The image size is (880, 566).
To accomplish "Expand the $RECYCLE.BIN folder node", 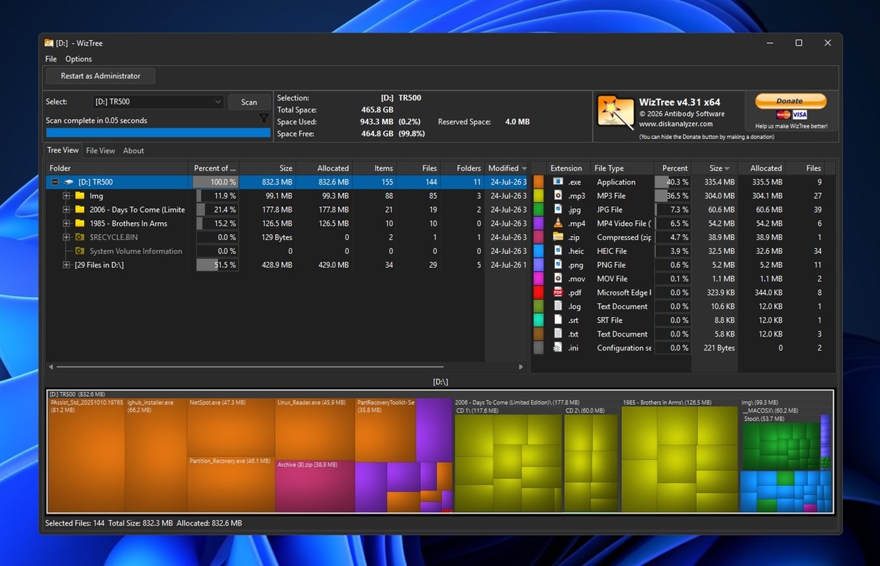I will (66, 237).
